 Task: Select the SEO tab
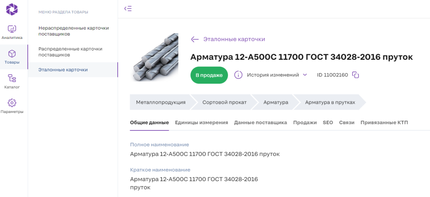click(328, 123)
